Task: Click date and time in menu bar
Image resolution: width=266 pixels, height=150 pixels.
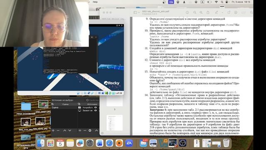Action: click(x=241, y=2)
